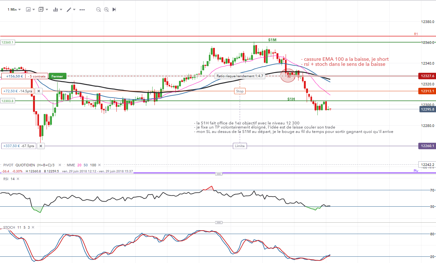This screenshot has width=436, height=263.
Task: Select the Limite order handle on chart
Action: point(240,146)
